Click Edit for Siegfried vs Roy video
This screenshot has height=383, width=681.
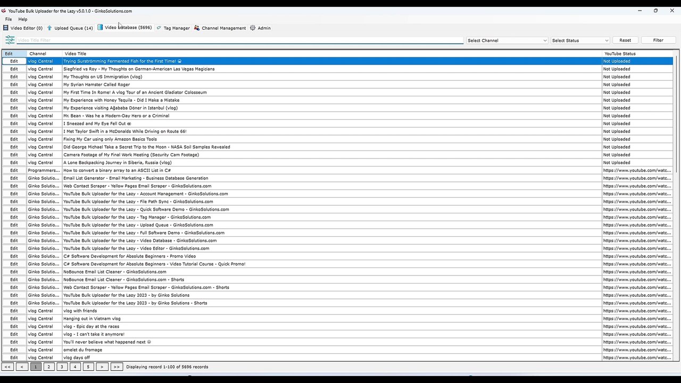(x=14, y=69)
